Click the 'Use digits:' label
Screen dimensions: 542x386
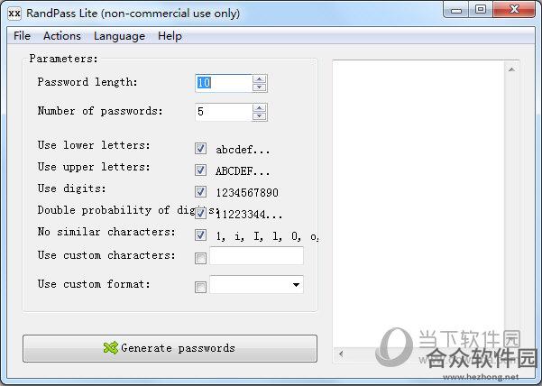(x=72, y=188)
